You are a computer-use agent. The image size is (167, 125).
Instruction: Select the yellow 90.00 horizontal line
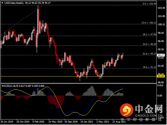point(79,76)
